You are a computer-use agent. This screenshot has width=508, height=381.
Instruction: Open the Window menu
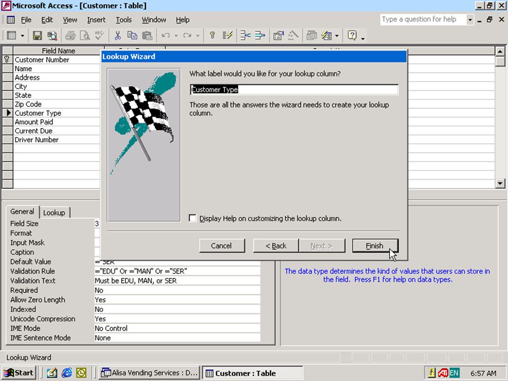(x=154, y=20)
